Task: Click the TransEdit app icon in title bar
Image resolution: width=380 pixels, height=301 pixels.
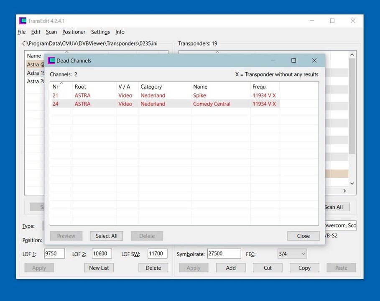Action: [x=23, y=21]
